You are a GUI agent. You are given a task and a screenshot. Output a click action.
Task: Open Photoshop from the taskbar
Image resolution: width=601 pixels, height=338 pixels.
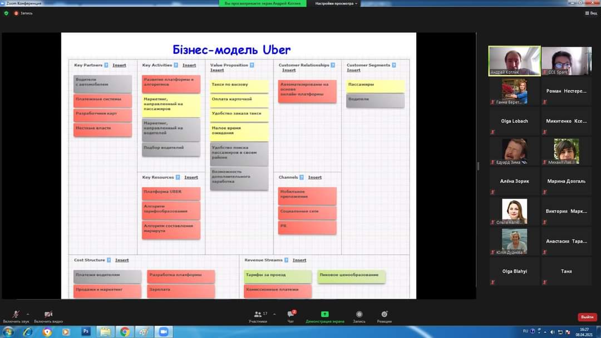tap(86, 331)
